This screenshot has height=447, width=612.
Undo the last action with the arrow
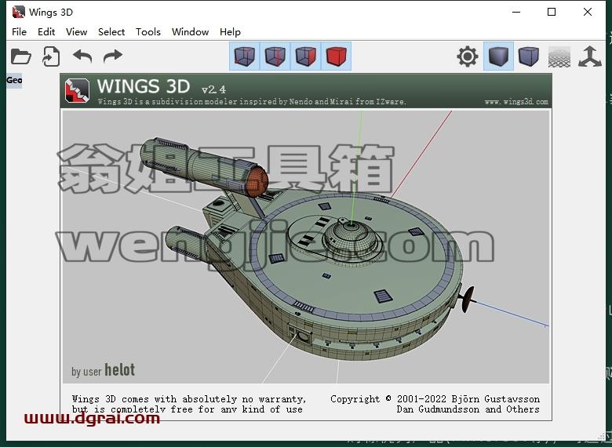[x=82, y=56]
